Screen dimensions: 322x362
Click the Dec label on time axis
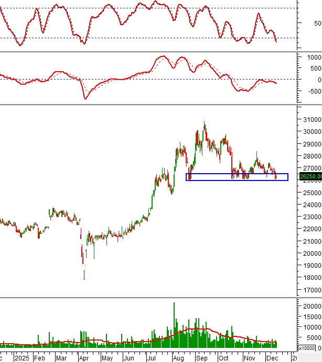pos(272,358)
